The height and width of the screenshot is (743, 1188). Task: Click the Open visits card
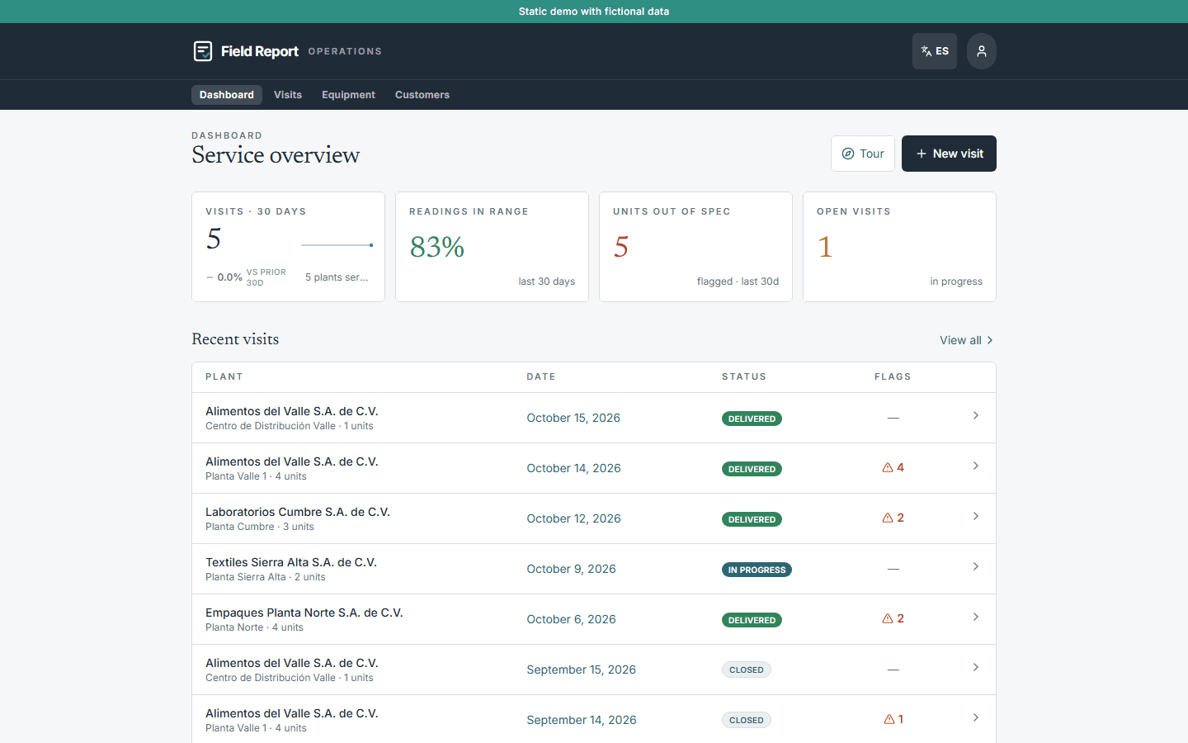pyautogui.click(x=899, y=247)
